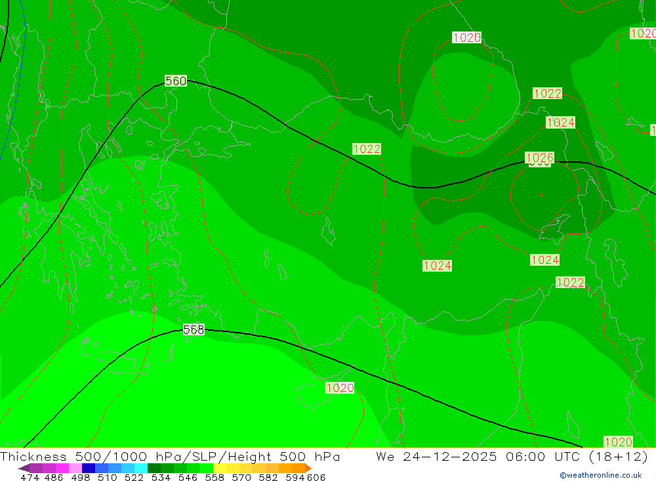
Task: Pick the darkest green legend swatch
Action: point(154,468)
